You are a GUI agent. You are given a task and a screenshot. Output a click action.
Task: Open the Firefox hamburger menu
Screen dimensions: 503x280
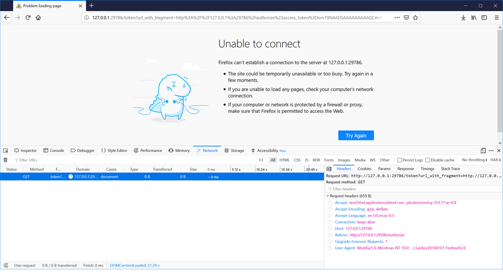tap(496, 18)
